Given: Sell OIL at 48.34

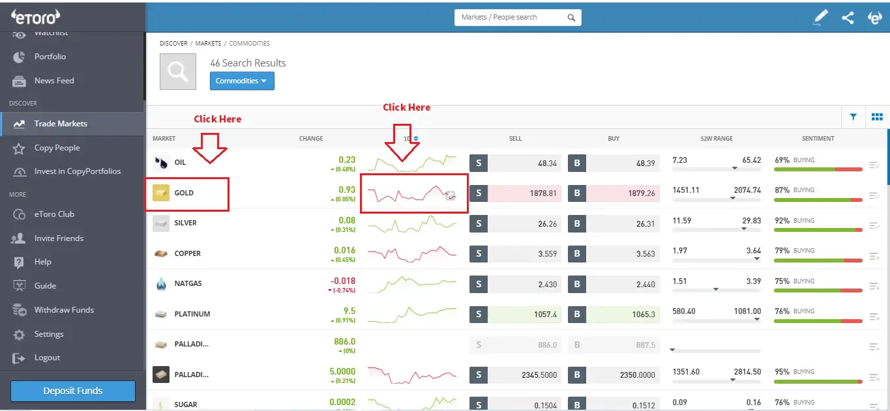Looking at the screenshot, I should coord(515,163).
